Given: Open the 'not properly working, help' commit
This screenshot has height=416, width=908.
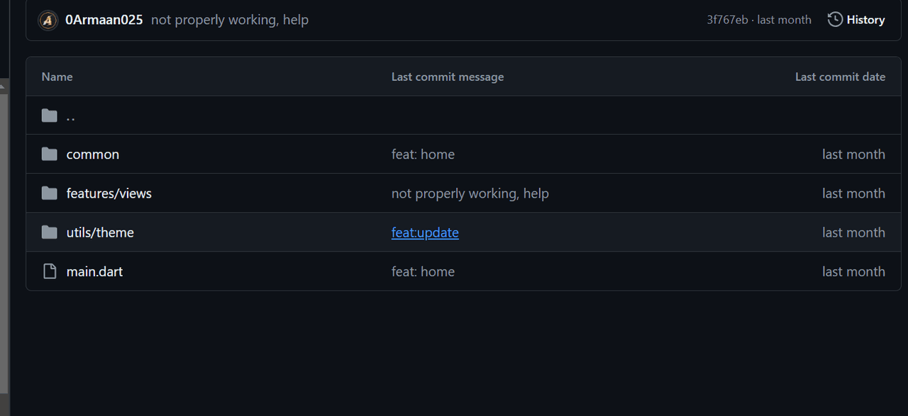Looking at the screenshot, I should [230, 20].
